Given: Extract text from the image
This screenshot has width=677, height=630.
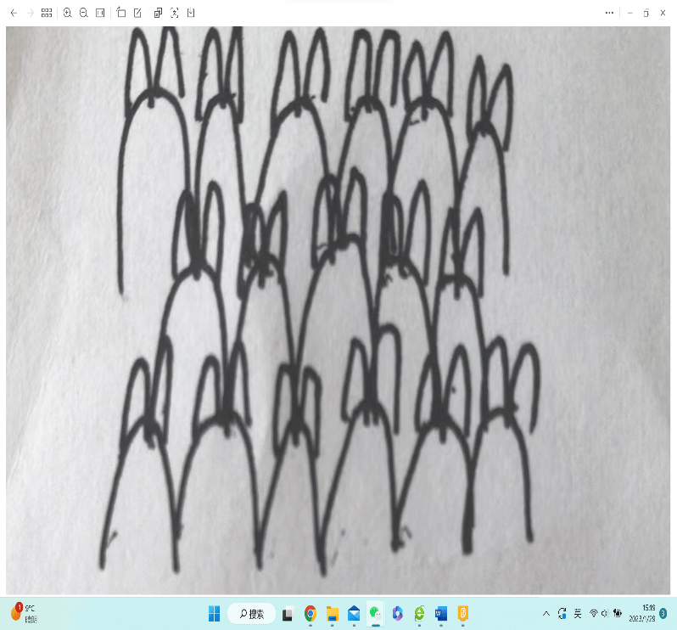Looking at the screenshot, I should pyautogui.click(x=175, y=13).
